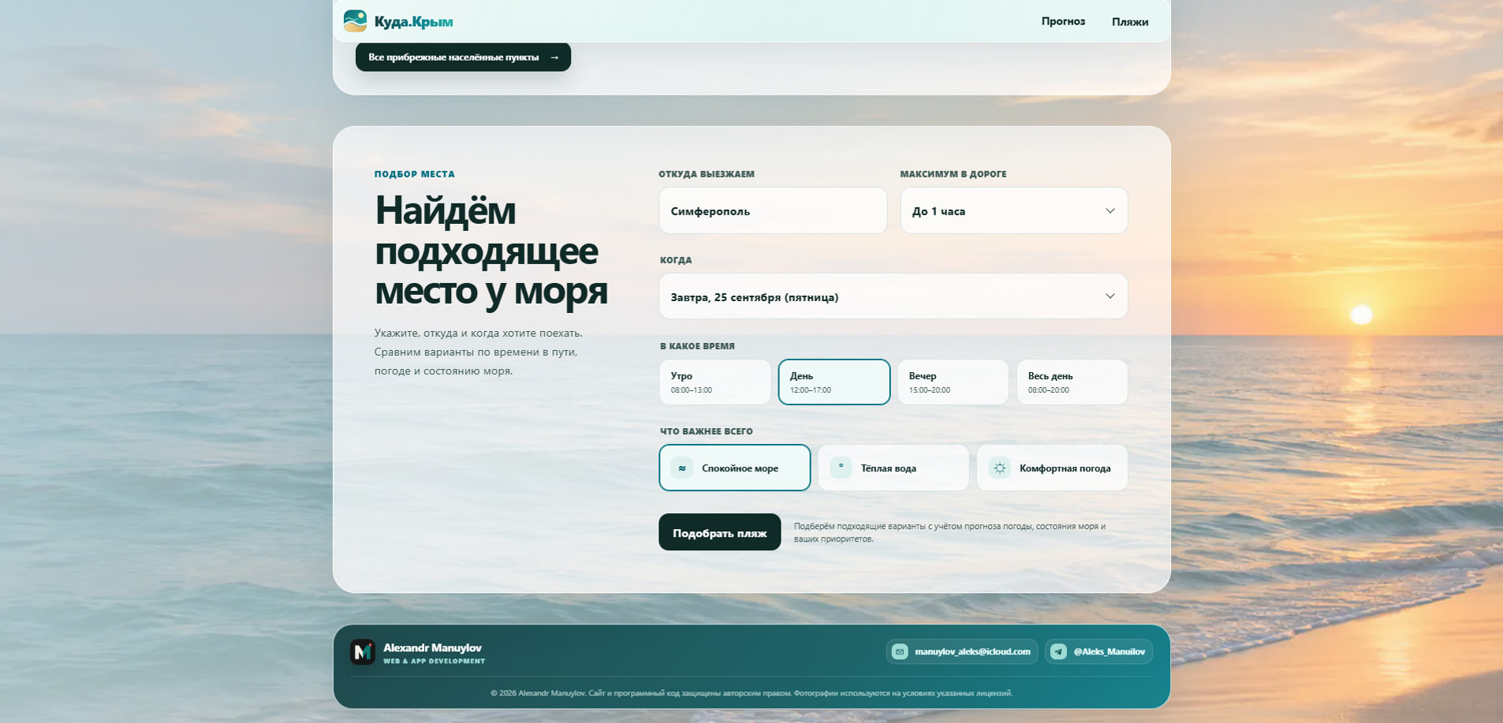Image resolution: width=1503 pixels, height=723 pixels.
Task: Click the M logo icon in footer
Action: click(x=363, y=652)
